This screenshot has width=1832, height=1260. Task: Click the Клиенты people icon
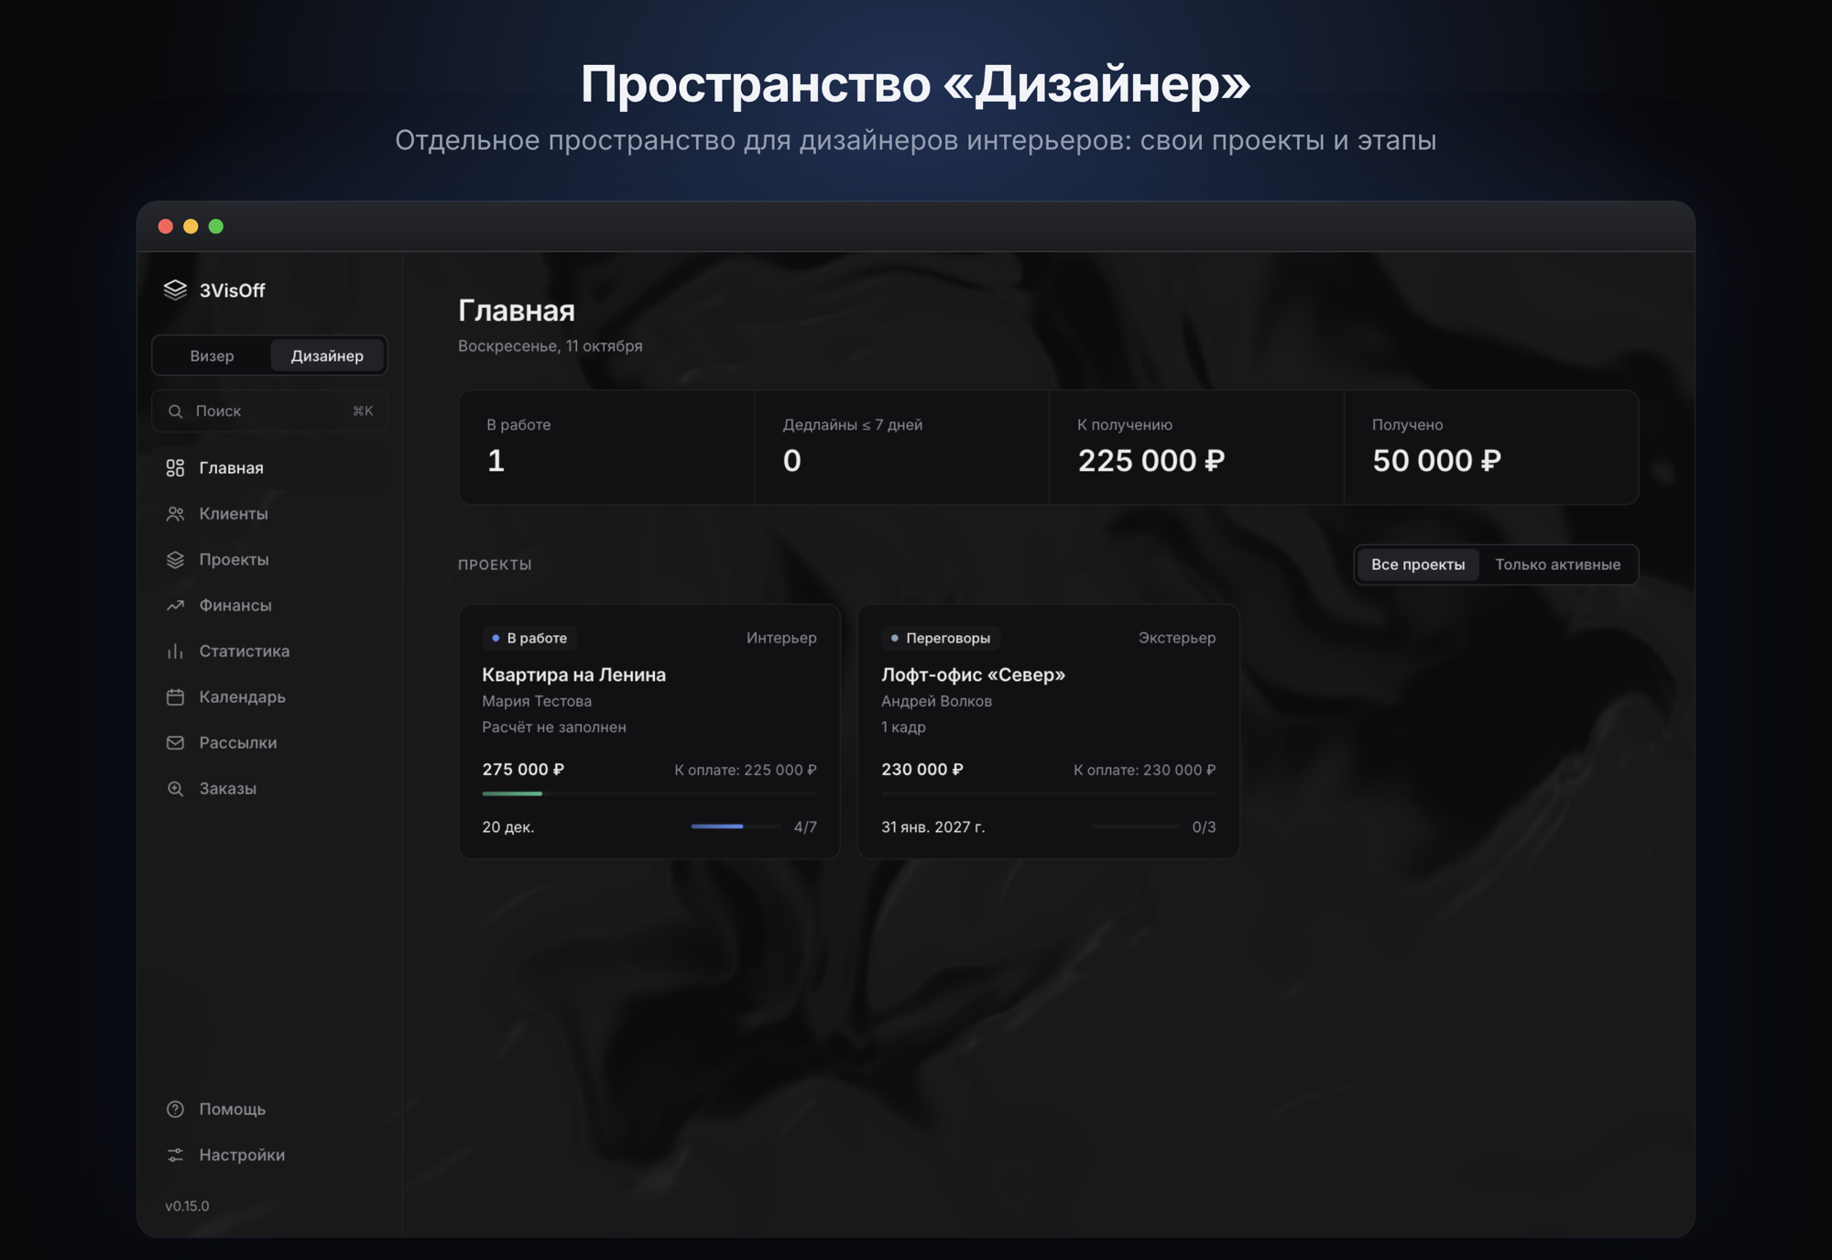coord(175,514)
